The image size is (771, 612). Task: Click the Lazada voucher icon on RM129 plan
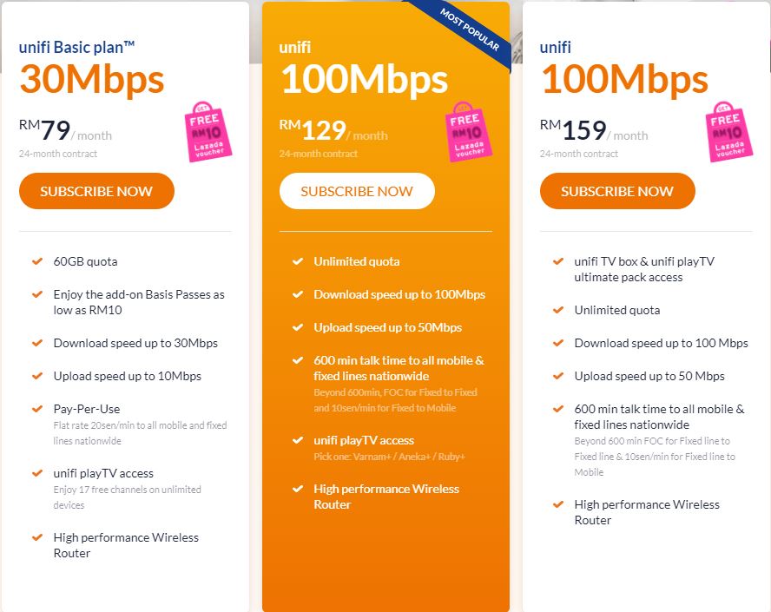466,131
